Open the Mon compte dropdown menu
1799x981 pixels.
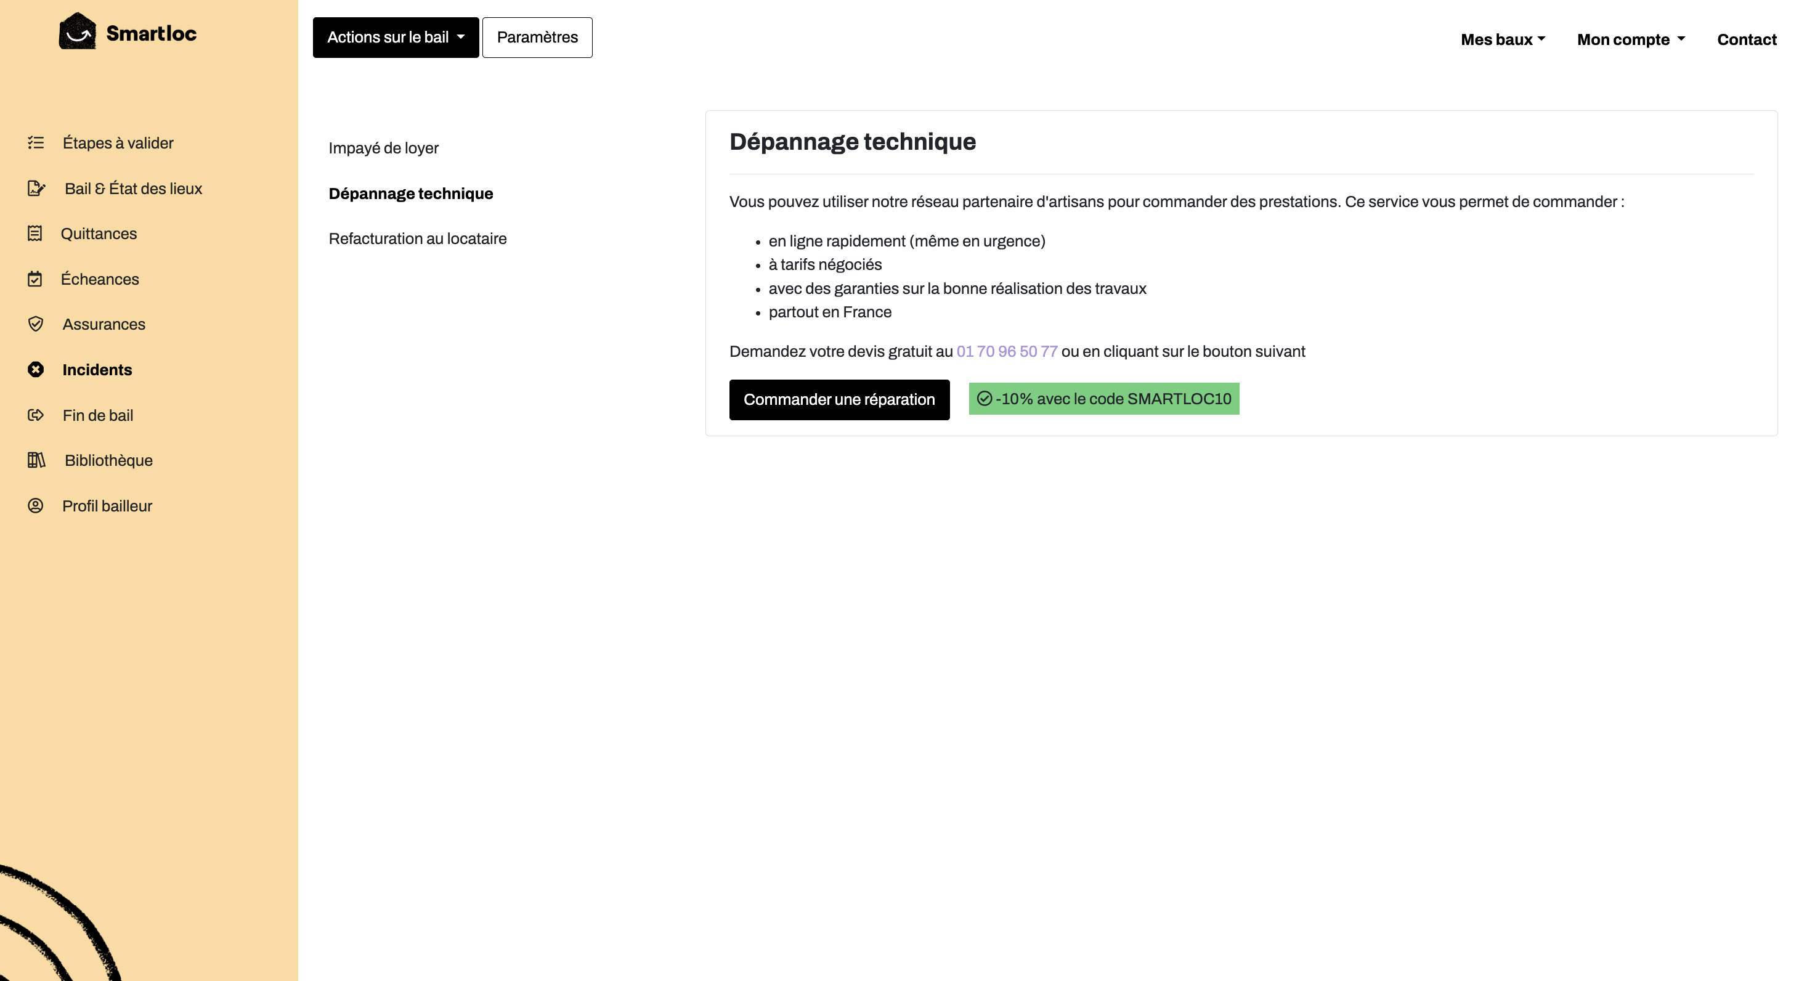tap(1631, 40)
